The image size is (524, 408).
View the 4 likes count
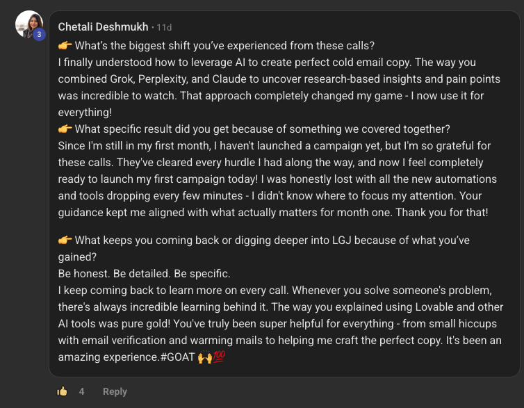click(81, 391)
